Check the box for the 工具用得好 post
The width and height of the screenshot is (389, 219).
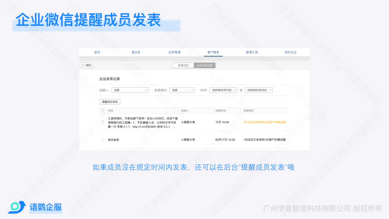click(103, 122)
